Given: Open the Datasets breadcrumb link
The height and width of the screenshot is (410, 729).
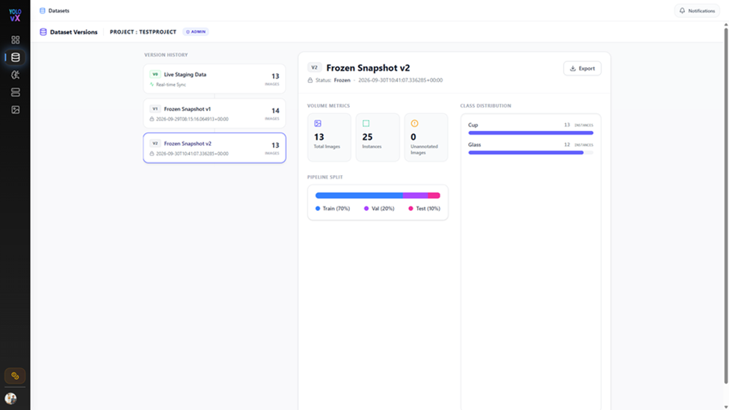Looking at the screenshot, I should coord(58,10).
